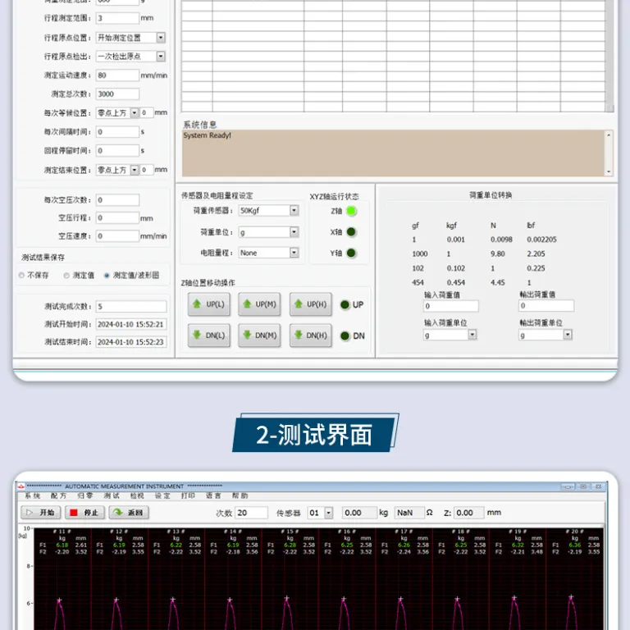Select the 不保存 radio option
This screenshot has height=630, width=630.
[21, 276]
